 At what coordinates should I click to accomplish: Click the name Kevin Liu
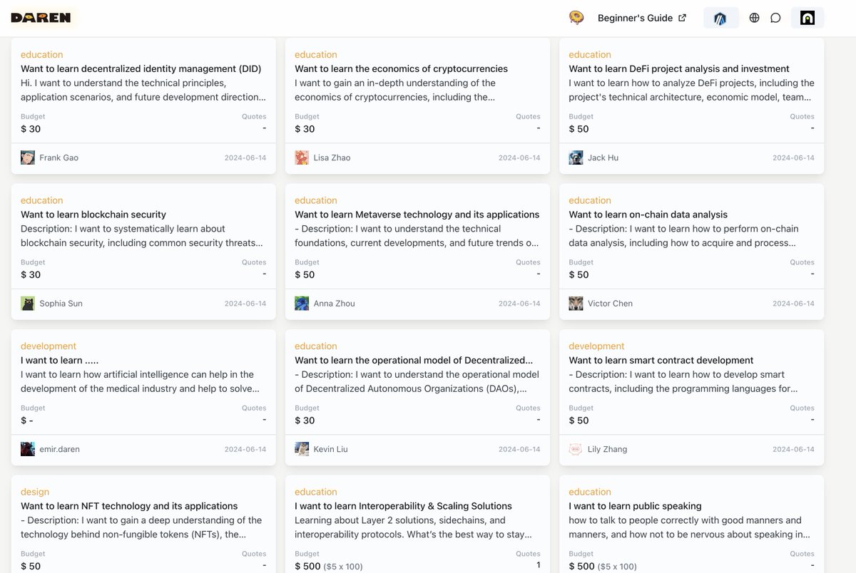tap(330, 449)
